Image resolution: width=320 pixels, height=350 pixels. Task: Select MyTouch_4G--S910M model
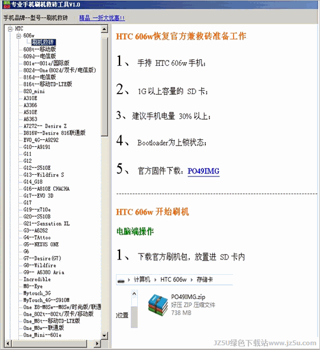pyautogui.click(x=46, y=300)
